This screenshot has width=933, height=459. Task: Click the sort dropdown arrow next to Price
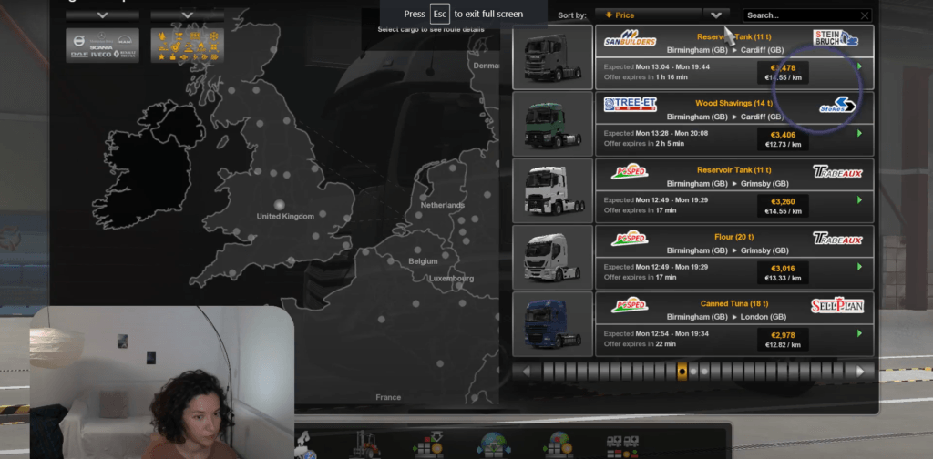point(716,15)
